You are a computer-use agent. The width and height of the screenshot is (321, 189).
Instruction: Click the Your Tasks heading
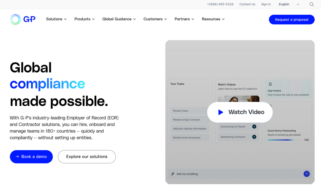tap(177, 84)
